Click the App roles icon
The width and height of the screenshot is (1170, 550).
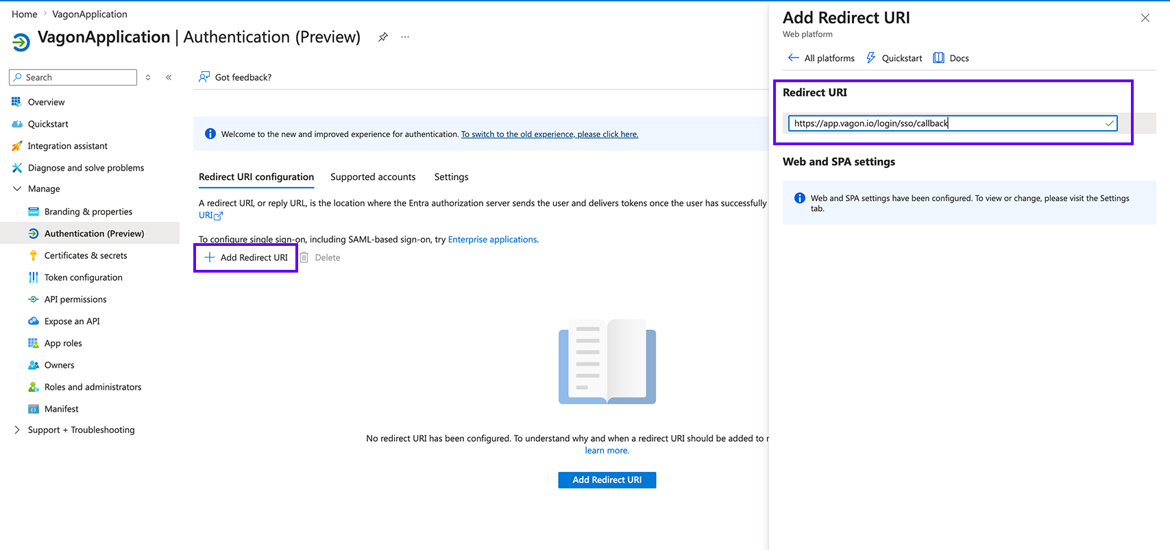(34, 343)
